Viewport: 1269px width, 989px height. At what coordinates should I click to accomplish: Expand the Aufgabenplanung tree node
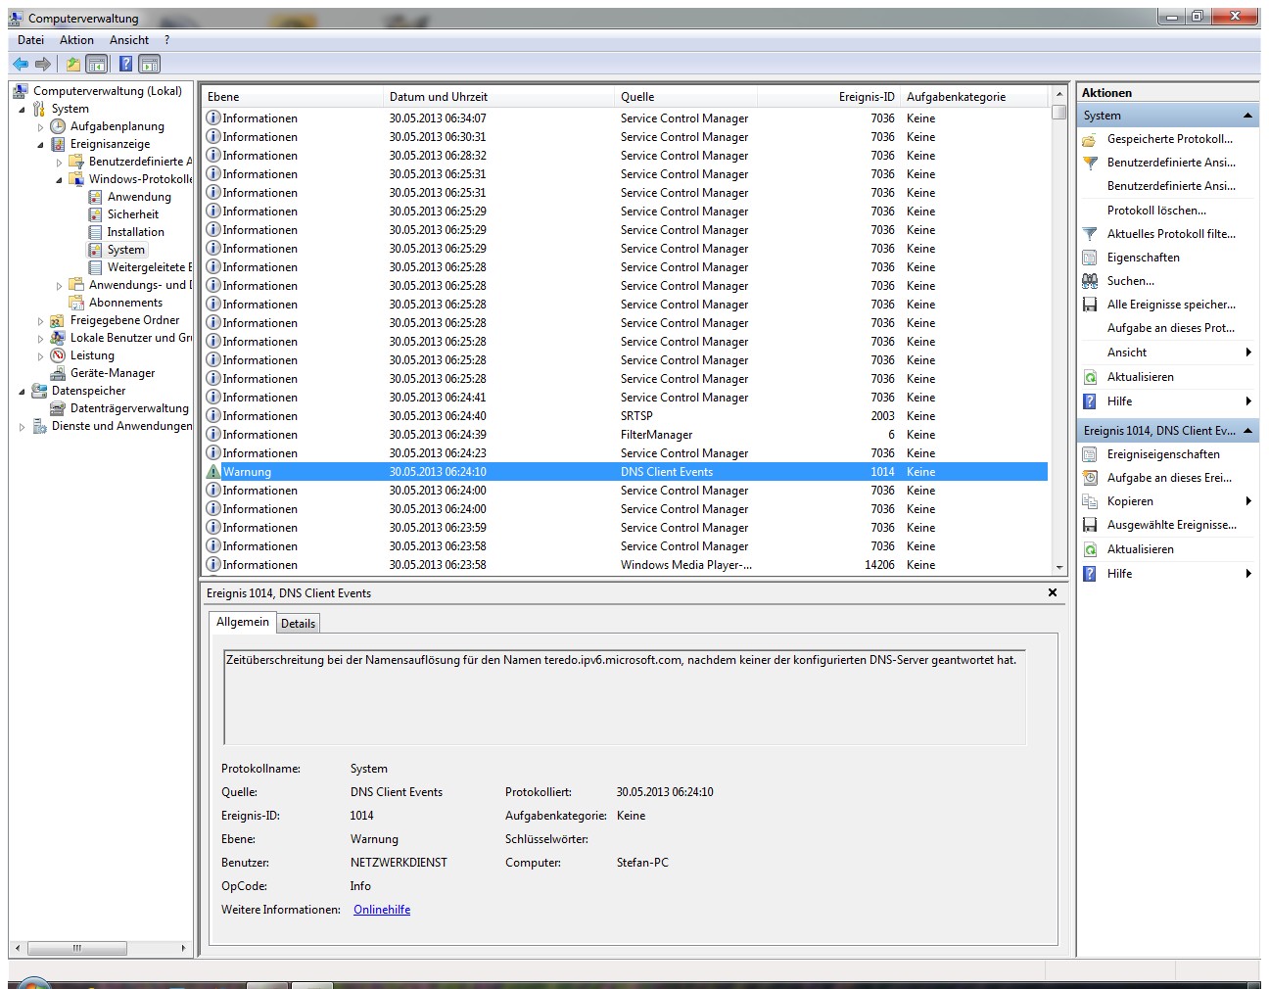click(40, 127)
